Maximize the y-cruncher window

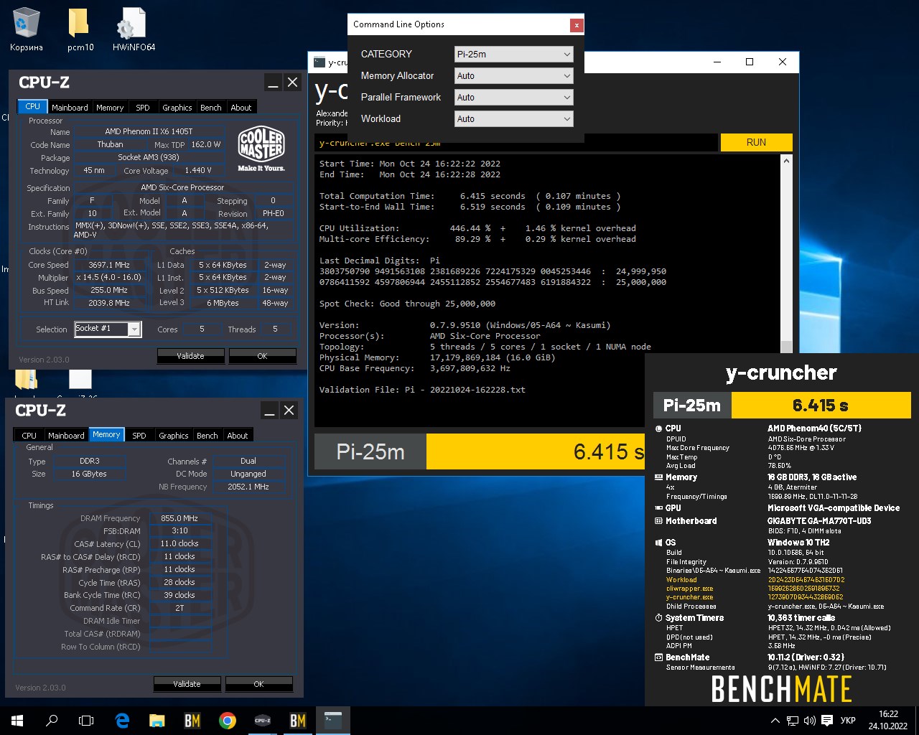tap(750, 62)
